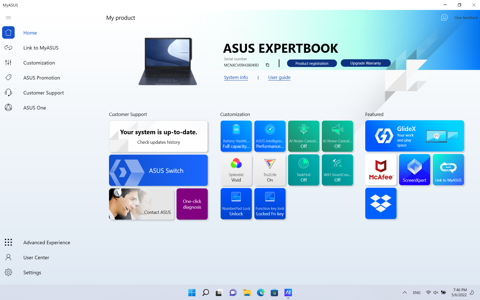480x300 pixels.
Task: Open the ScreenXpert featured tile
Action: 414,170
